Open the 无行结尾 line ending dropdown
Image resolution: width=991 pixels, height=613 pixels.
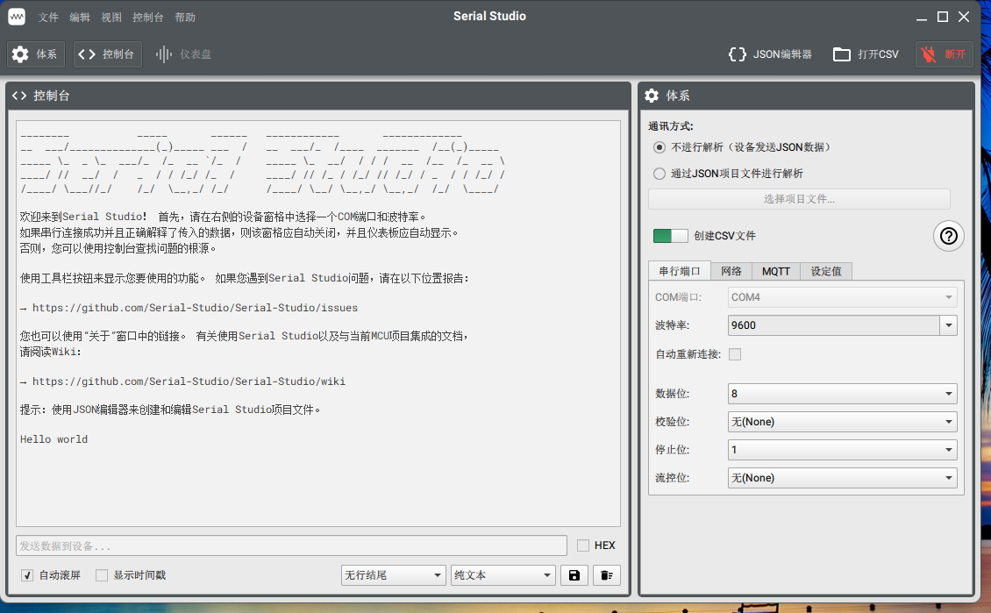(x=393, y=575)
